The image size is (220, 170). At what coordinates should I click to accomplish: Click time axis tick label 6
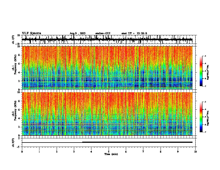pyautogui.click(x=126, y=152)
